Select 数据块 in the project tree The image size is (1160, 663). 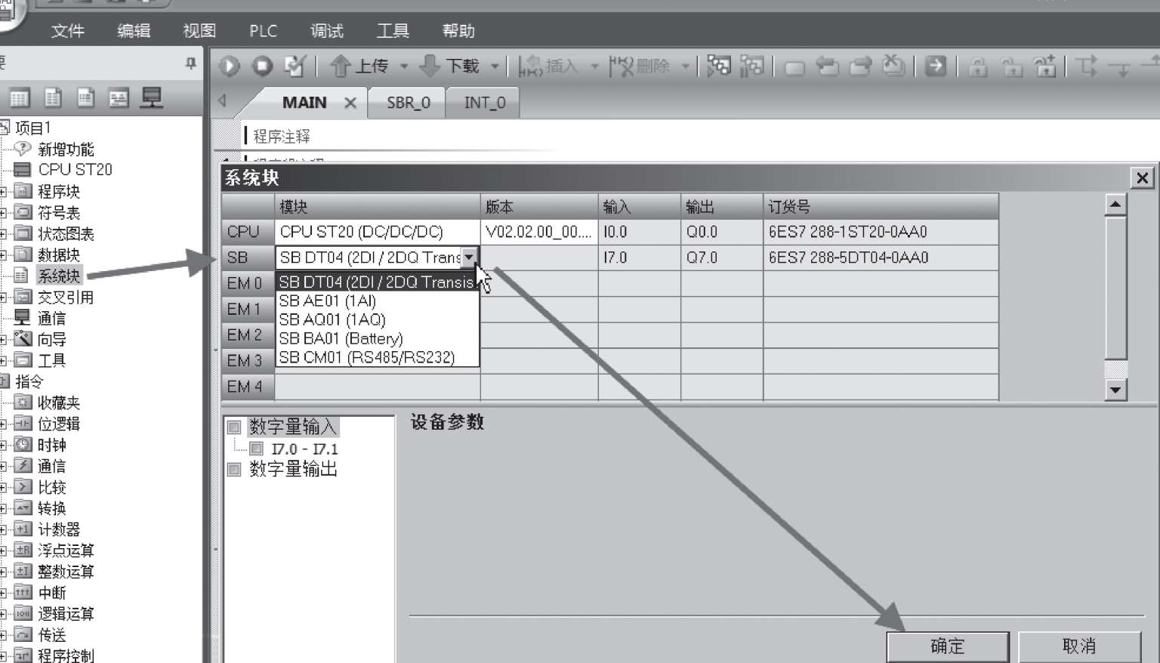59,255
